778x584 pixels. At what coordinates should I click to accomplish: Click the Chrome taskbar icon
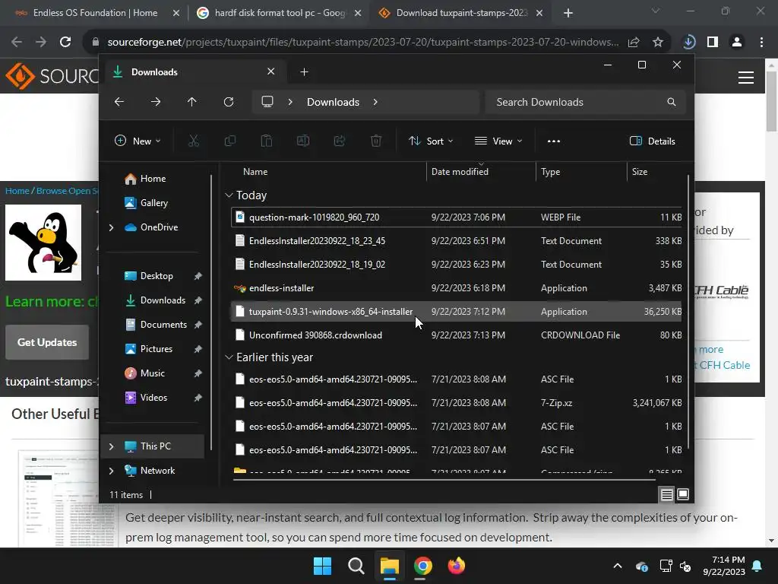pyautogui.click(x=422, y=566)
